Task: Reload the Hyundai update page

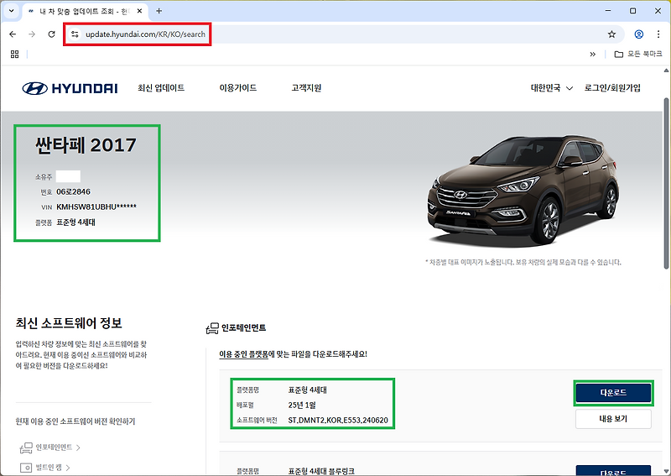Action: coord(51,34)
